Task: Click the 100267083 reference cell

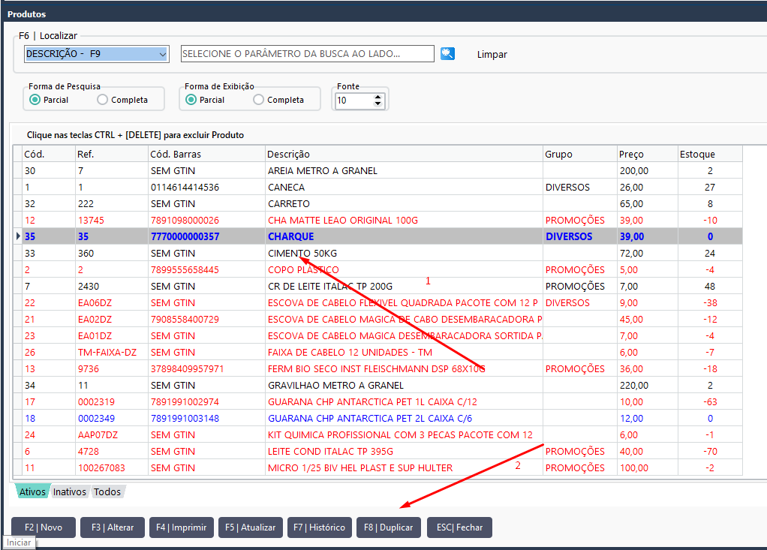Action: click(x=112, y=468)
